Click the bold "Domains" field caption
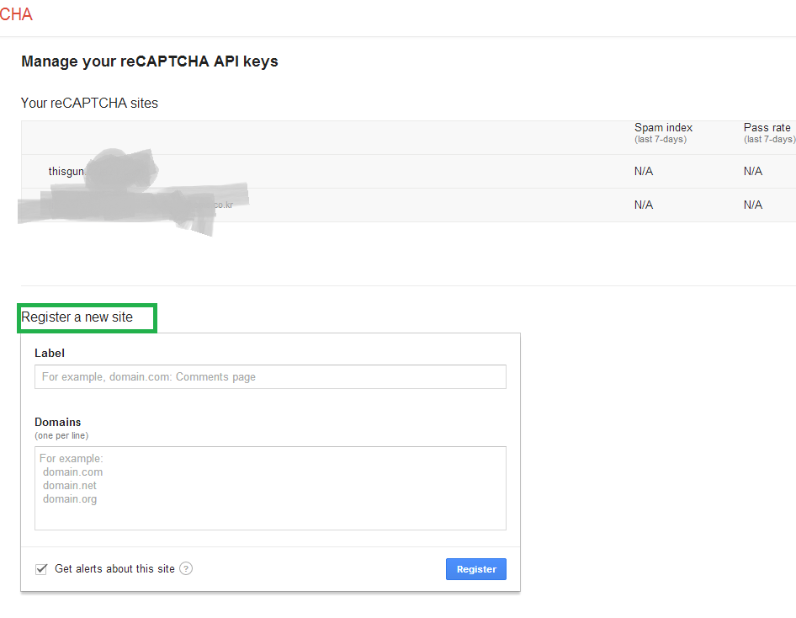Screen dimensions: 796x618 58,422
